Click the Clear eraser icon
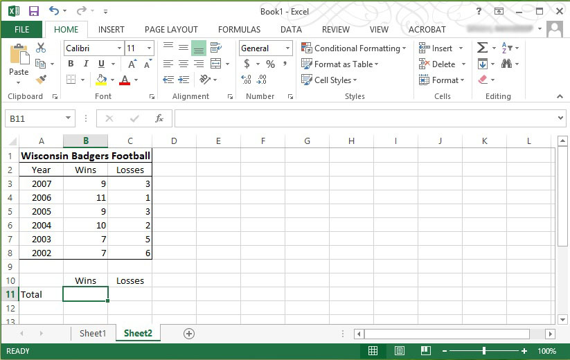 coord(483,80)
